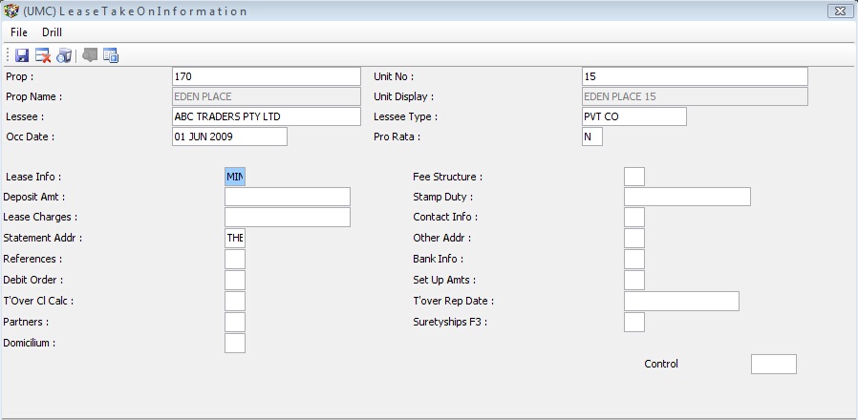This screenshot has width=858, height=420.
Task: Click the Control input box
Action: tap(773, 364)
